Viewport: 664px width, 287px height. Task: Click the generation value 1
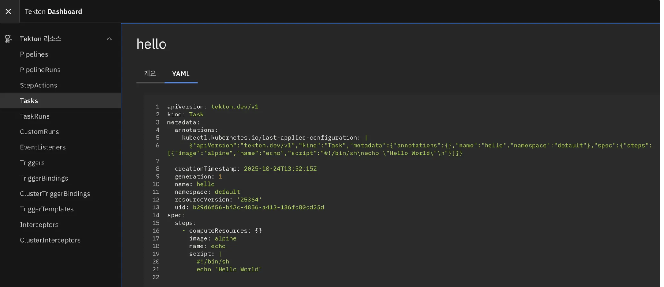coord(220,176)
